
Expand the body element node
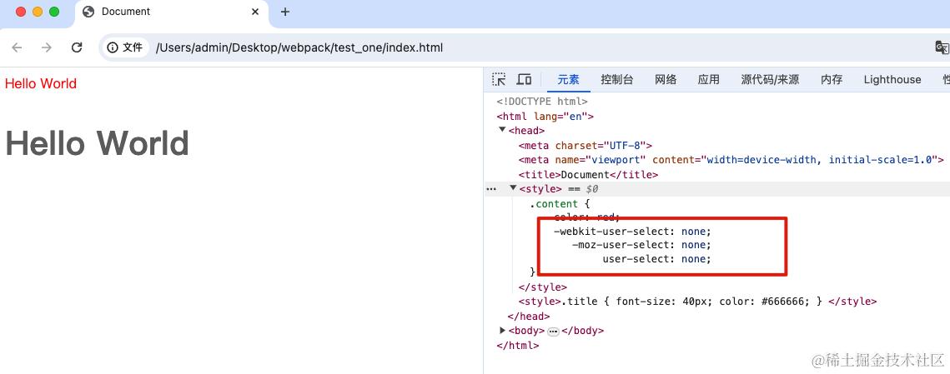(501, 331)
